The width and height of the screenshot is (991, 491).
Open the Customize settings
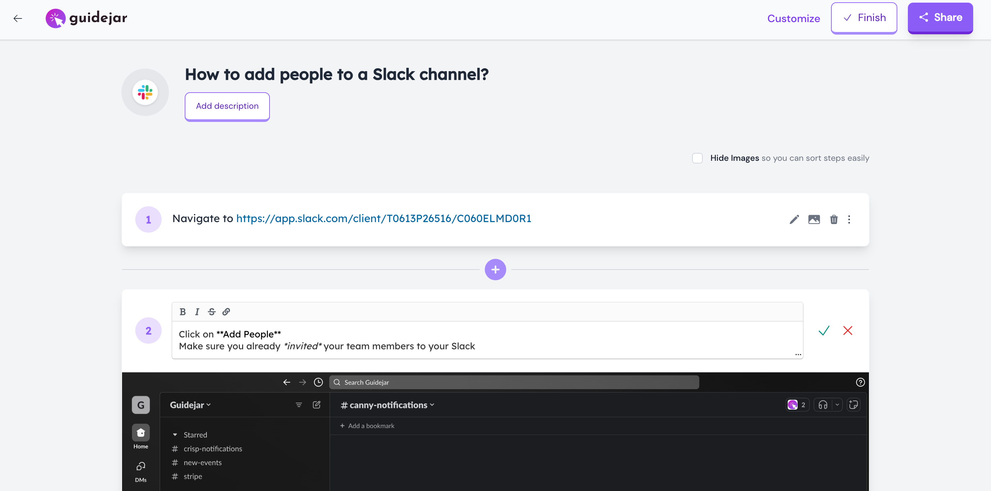tap(793, 18)
